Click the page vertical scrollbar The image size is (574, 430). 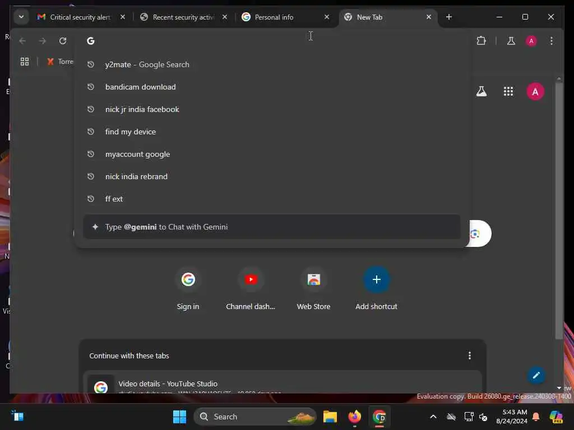pyautogui.click(x=559, y=211)
